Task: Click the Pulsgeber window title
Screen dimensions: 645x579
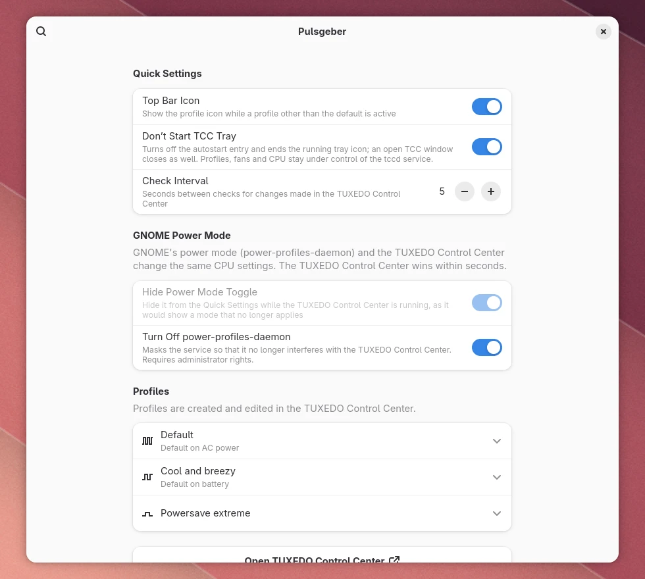Action: pos(322,32)
